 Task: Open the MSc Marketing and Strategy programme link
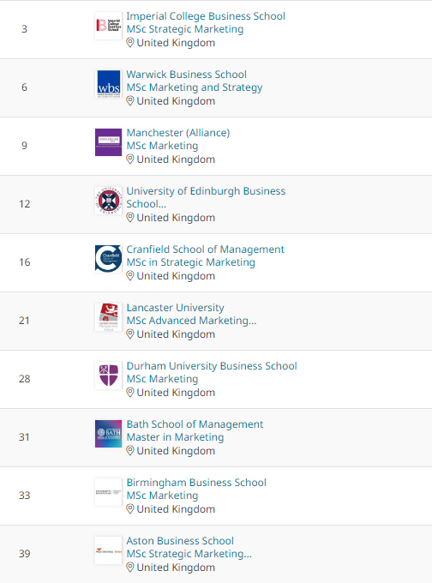click(195, 87)
